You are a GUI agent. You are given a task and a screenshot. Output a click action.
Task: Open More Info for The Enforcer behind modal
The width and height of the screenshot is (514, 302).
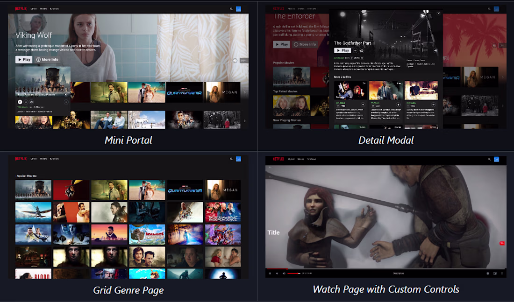305,44
